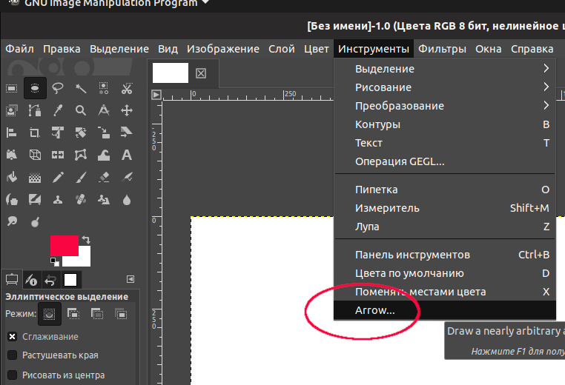Select the Crop tool
The width and height of the screenshot is (565, 385).
pos(35,133)
